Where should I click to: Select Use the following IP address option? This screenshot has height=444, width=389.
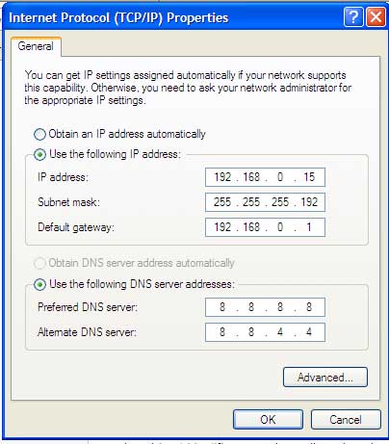pyautogui.click(x=39, y=155)
